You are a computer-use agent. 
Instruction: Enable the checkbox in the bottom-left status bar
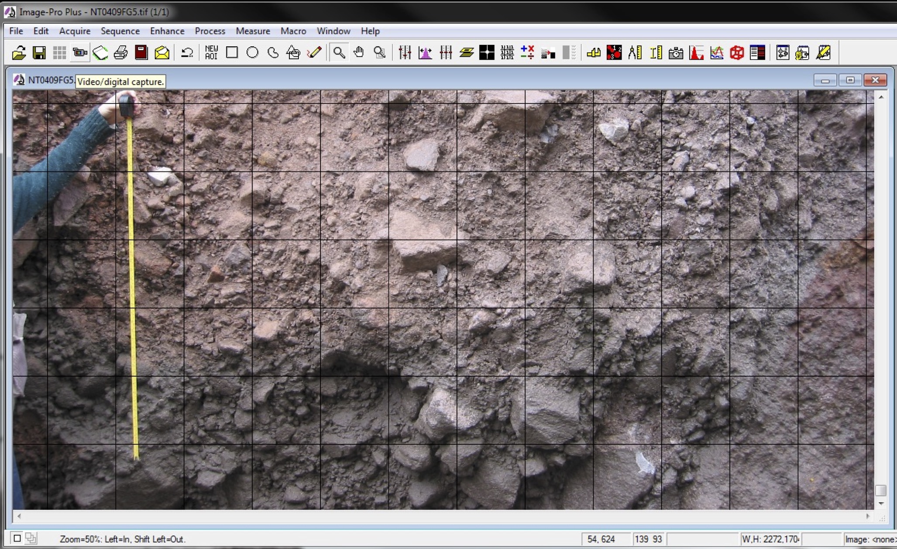(17, 539)
